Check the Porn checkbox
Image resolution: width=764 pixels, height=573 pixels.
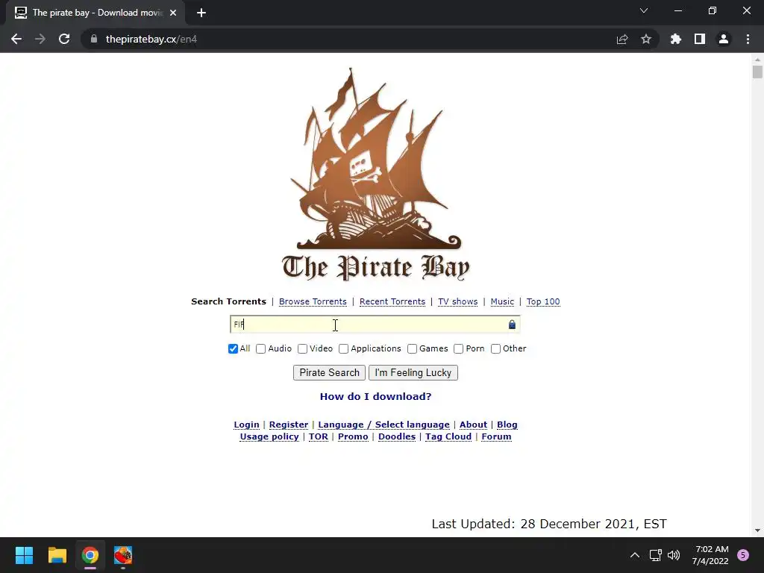[x=459, y=349]
